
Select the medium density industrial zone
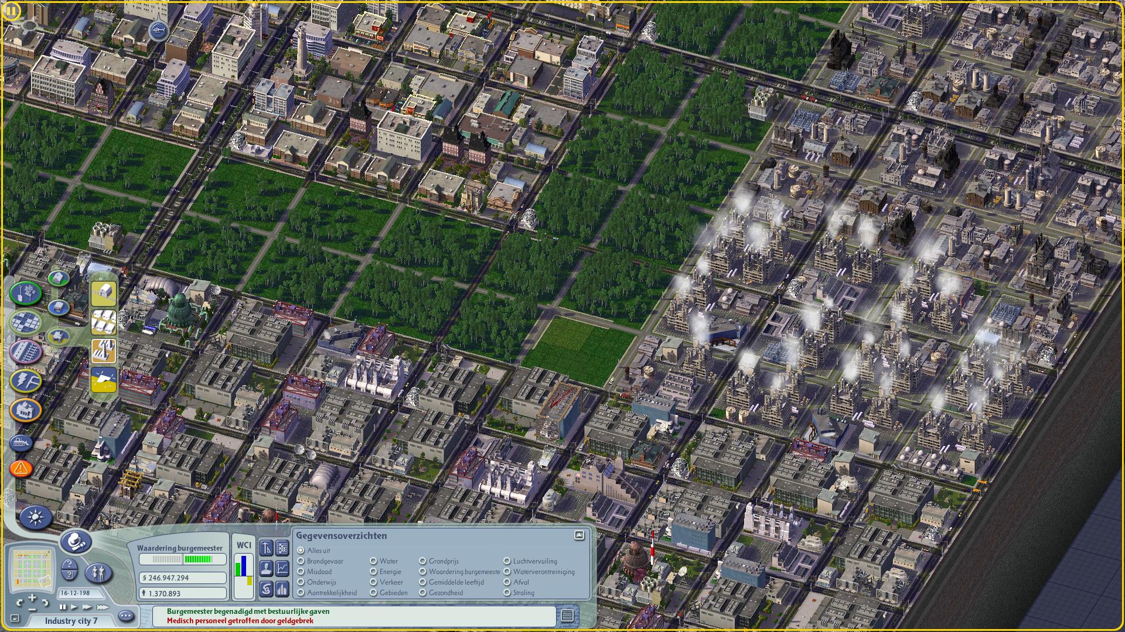[x=104, y=322]
